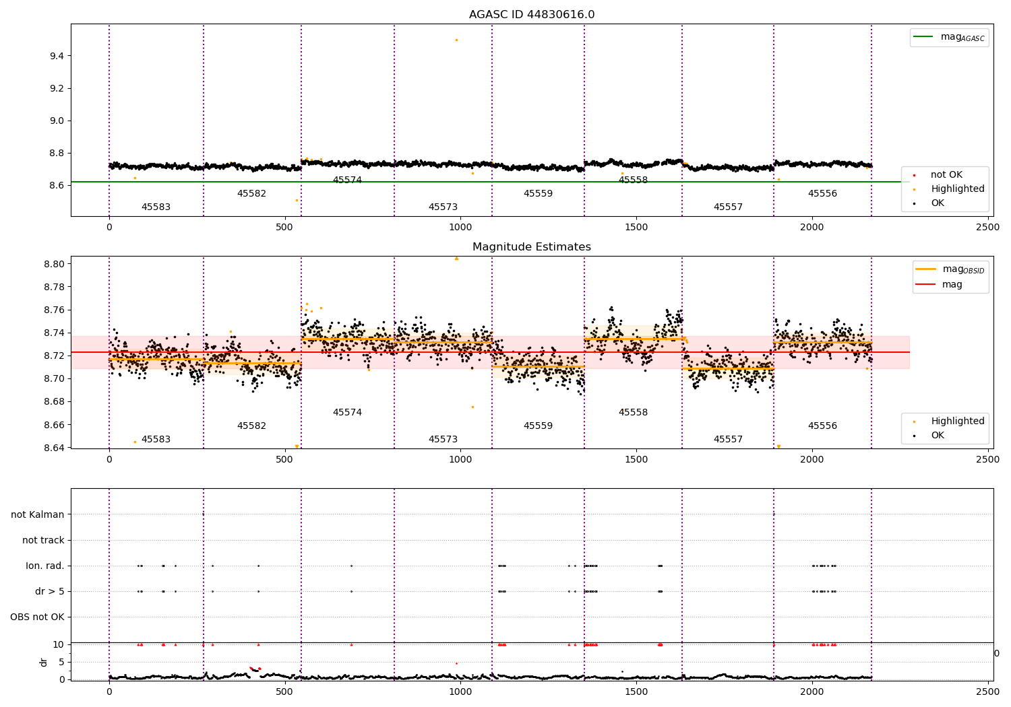Click the 'not Kalman' axis label
The height and width of the screenshot is (707, 1011).
click(38, 514)
